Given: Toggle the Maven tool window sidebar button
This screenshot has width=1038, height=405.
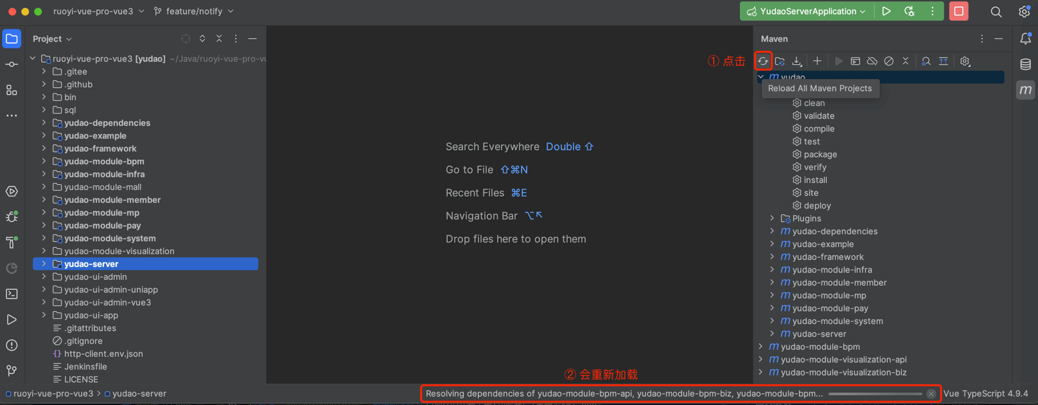Looking at the screenshot, I should (1025, 90).
